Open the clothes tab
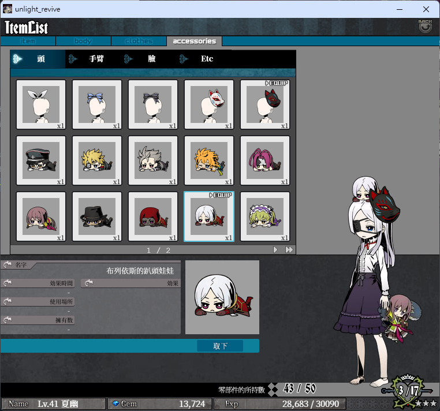The width and height of the screenshot is (440, 411). pyautogui.click(x=139, y=41)
